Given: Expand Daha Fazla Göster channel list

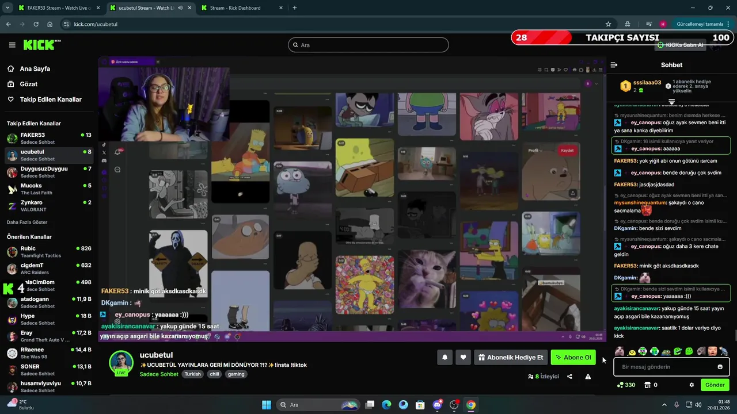Looking at the screenshot, I should 27,222.
